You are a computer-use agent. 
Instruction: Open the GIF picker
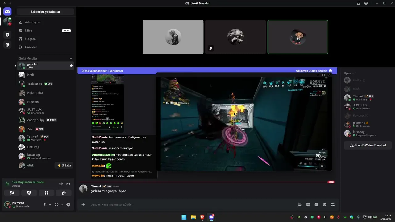pos(308,204)
